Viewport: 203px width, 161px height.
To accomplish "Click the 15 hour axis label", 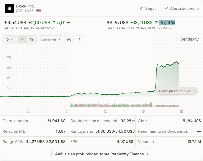I will pos(143,111).
